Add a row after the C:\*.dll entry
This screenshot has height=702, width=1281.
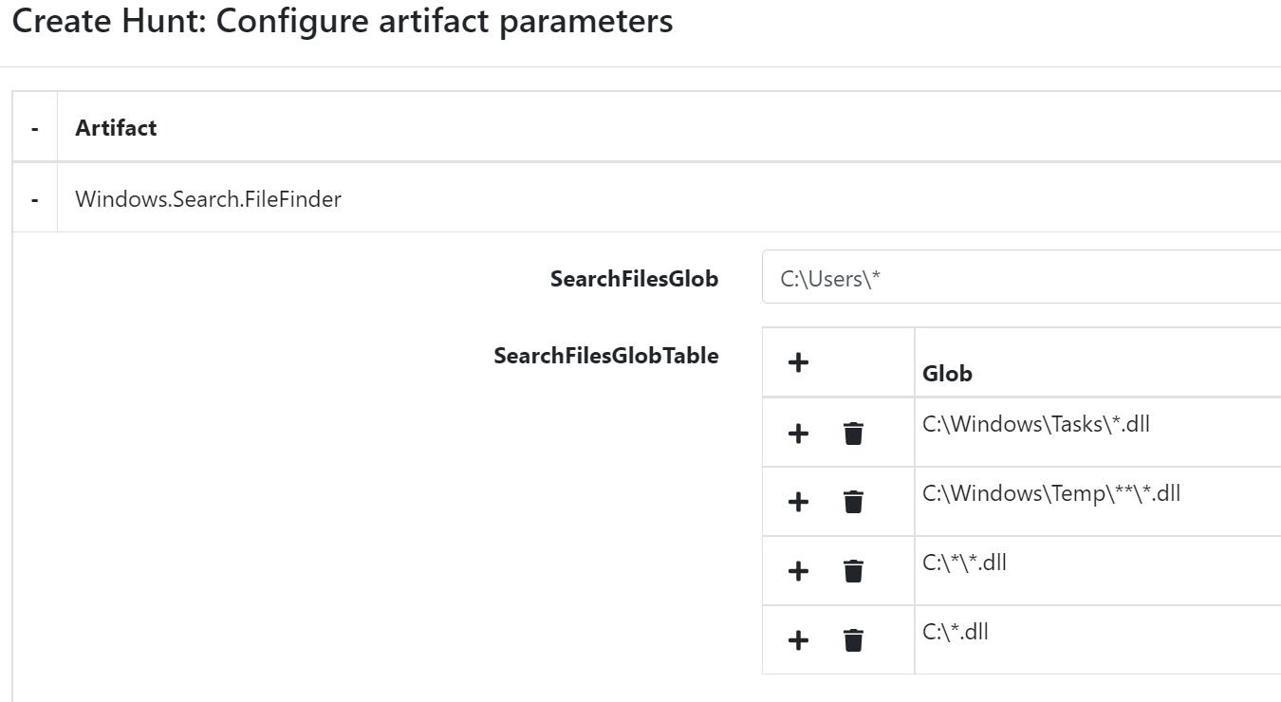(x=798, y=640)
